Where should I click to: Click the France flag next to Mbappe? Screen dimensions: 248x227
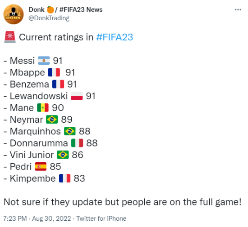(54, 72)
